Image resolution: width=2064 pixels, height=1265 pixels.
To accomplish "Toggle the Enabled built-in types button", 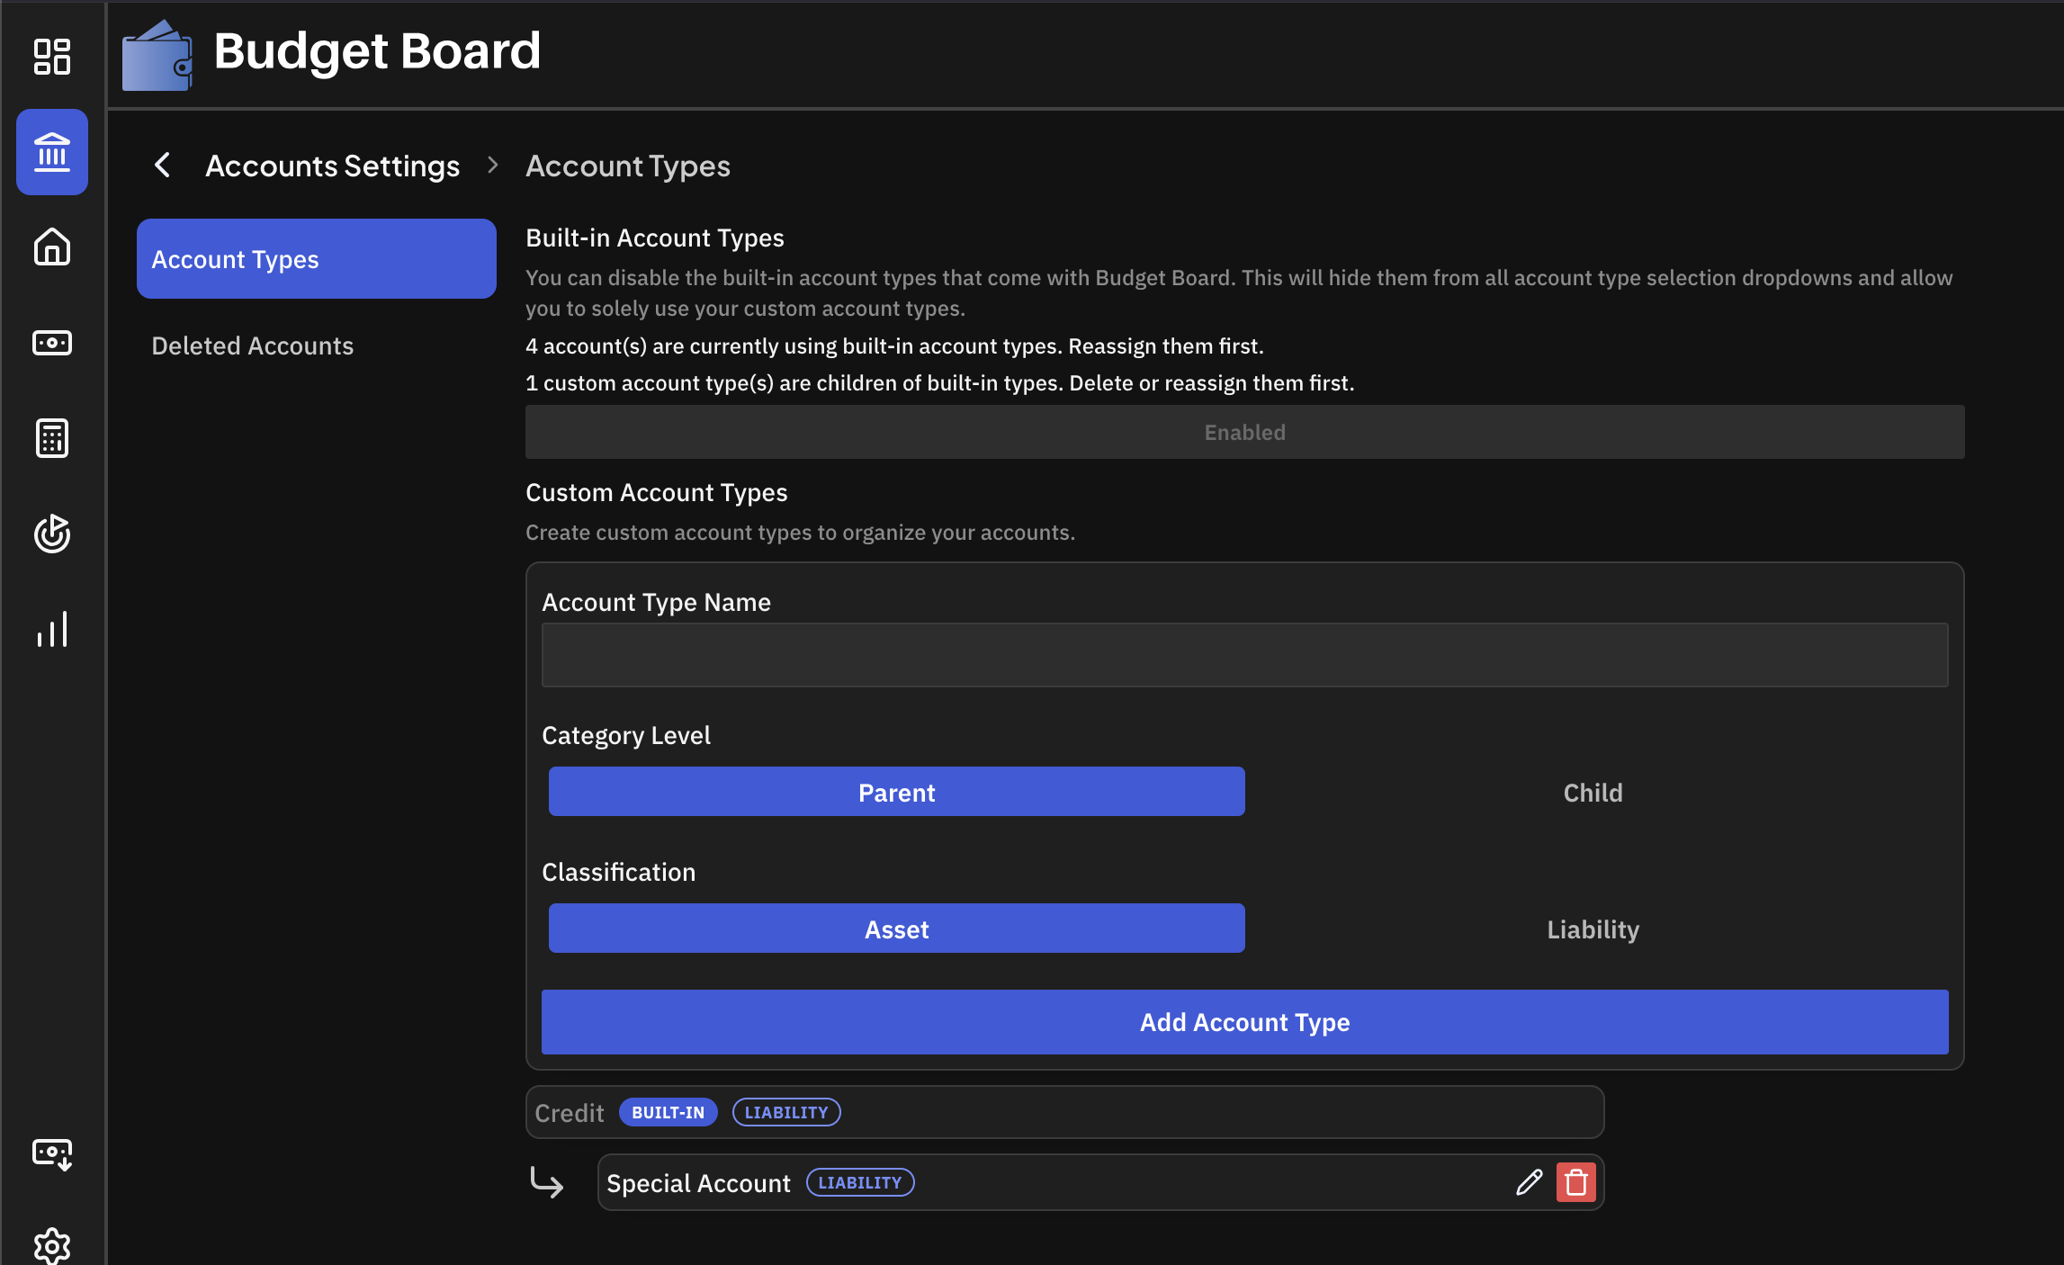I will pyautogui.click(x=1244, y=432).
